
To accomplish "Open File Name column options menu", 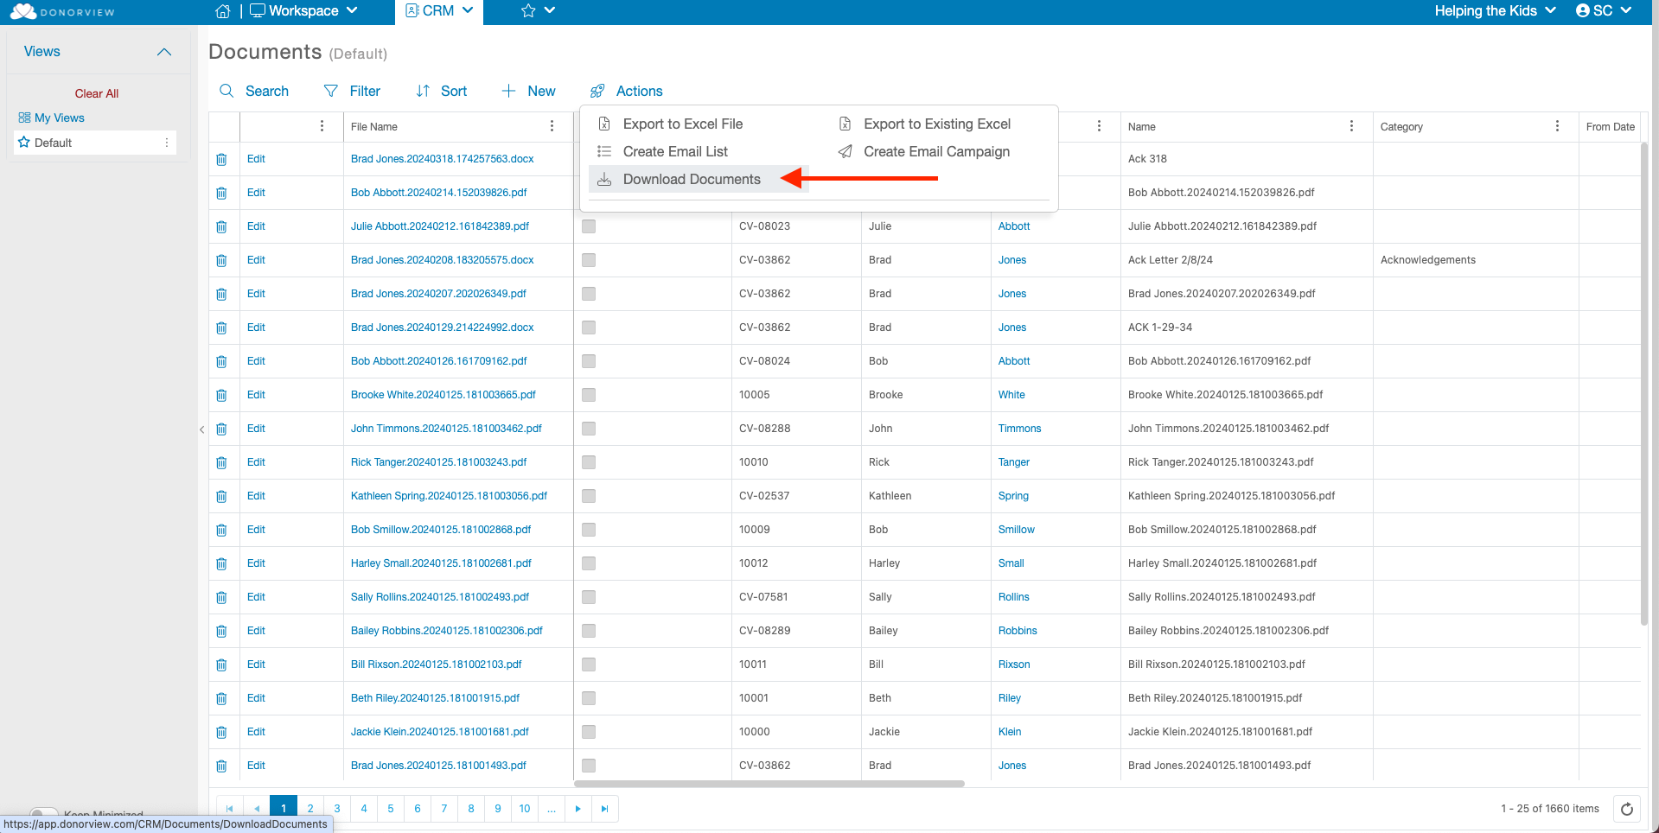I will pos(552,126).
